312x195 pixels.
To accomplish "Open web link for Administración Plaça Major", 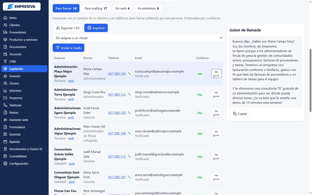I will point(71,81).
